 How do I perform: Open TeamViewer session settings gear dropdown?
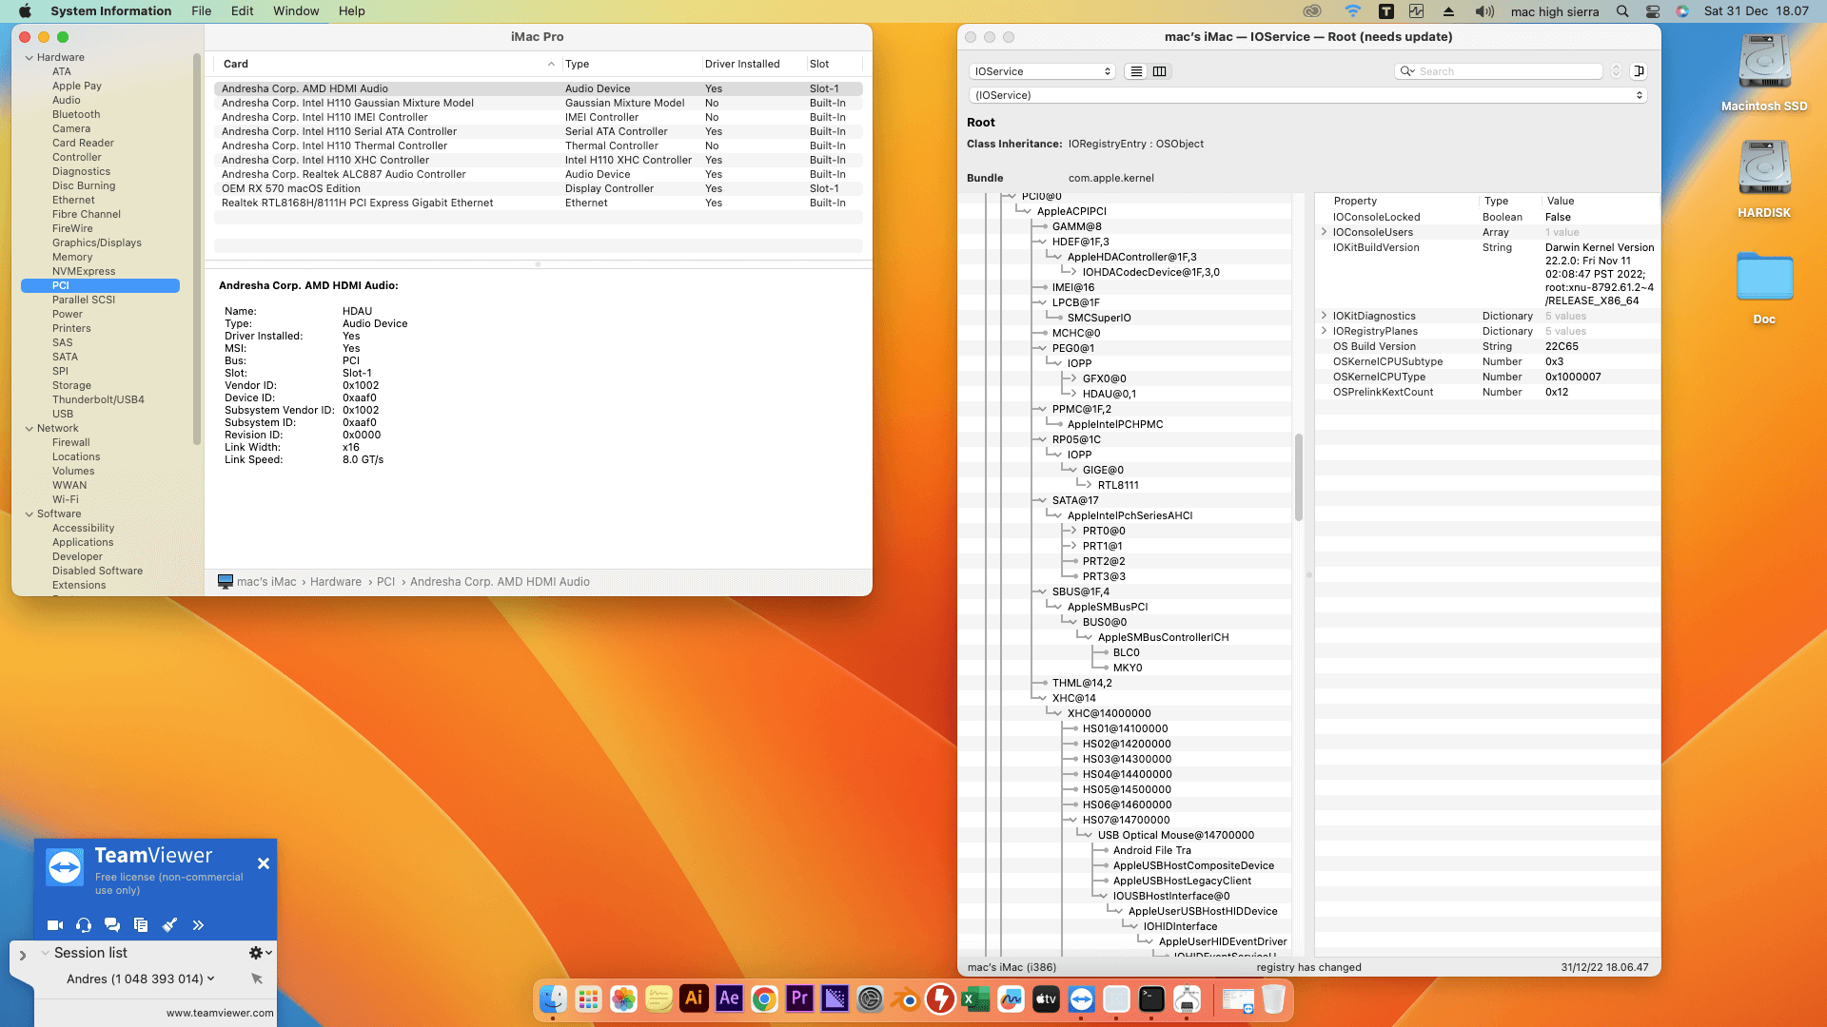[x=260, y=953]
